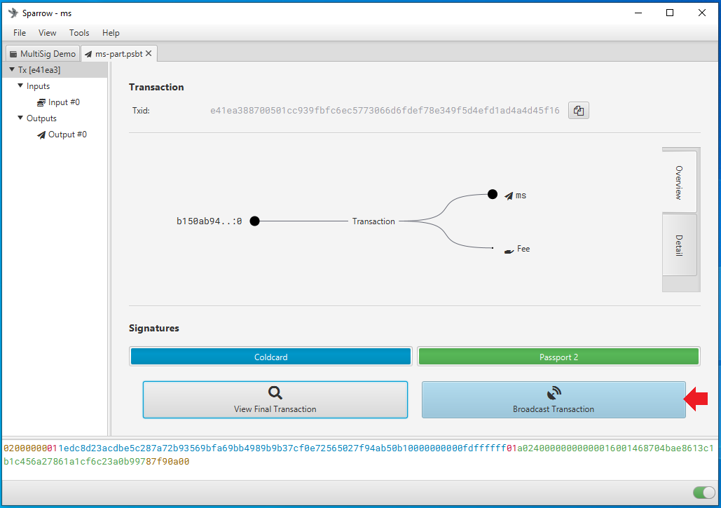Click View Final Transaction button

point(275,399)
